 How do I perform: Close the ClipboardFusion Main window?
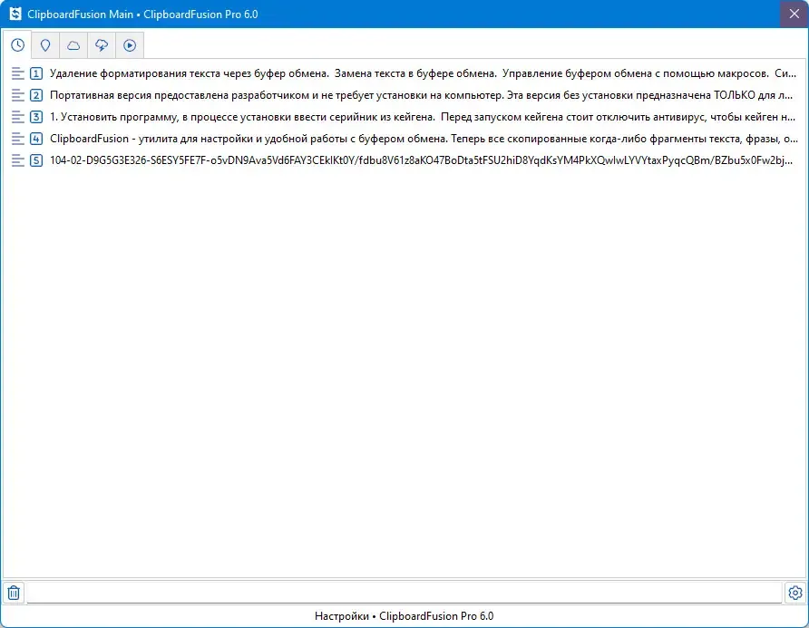[794, 14]
